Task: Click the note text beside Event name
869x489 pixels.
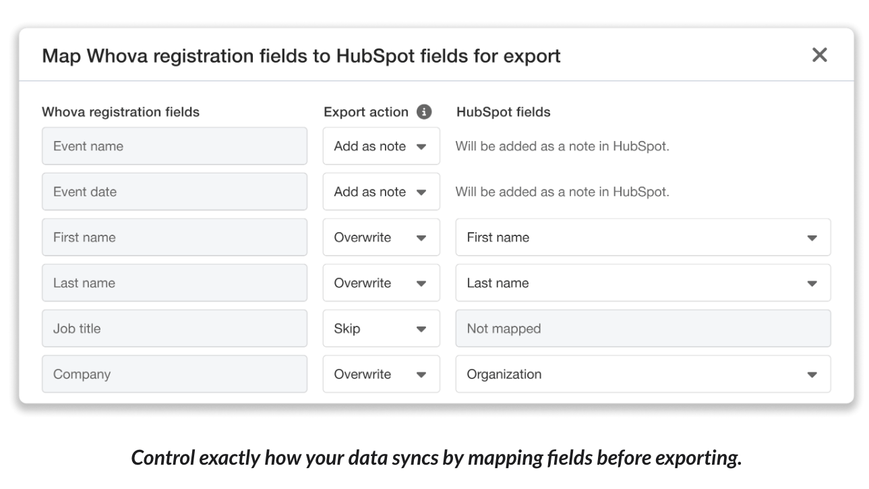Action: point(562,146)
